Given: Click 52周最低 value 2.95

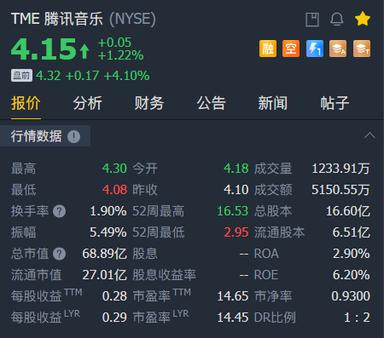Looking at the screenshot, I should tap(236, 232).
